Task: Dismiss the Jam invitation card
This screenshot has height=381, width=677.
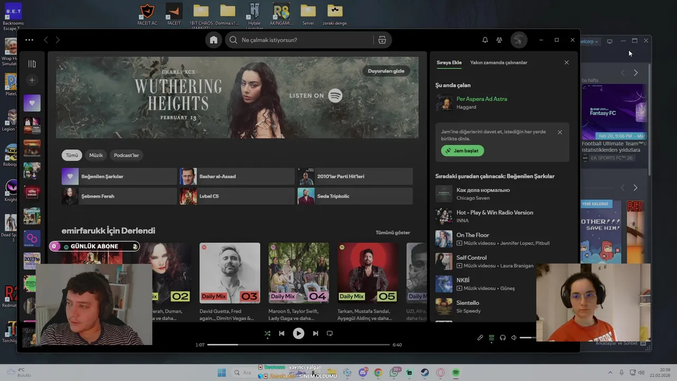Action: pos(560,132)
